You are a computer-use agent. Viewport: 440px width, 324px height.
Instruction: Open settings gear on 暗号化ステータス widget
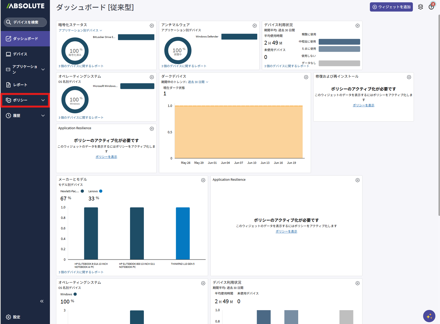(x=152, y=26)
